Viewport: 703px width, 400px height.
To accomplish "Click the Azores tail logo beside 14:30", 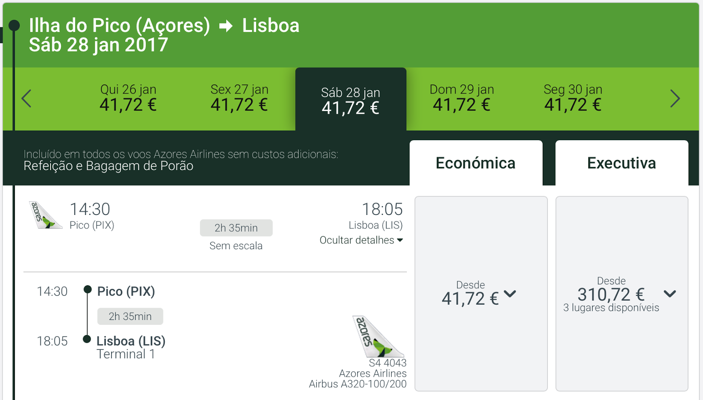I will 45,215.
